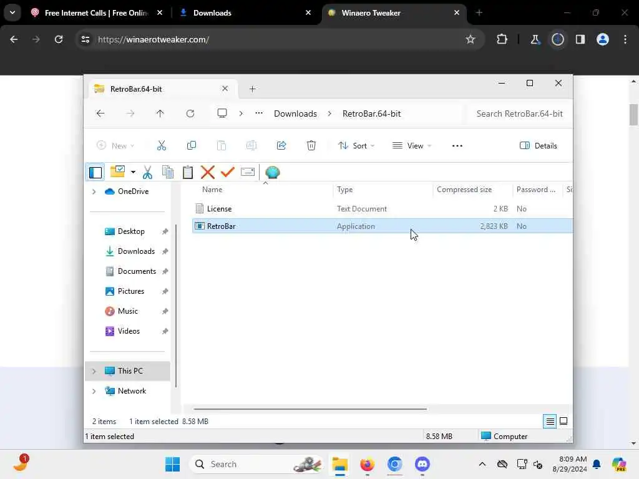Click RetroBar.64-bit breadcrumb segment

(371, 114)
